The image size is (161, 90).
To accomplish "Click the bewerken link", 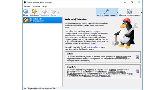I will click(88, 76).
